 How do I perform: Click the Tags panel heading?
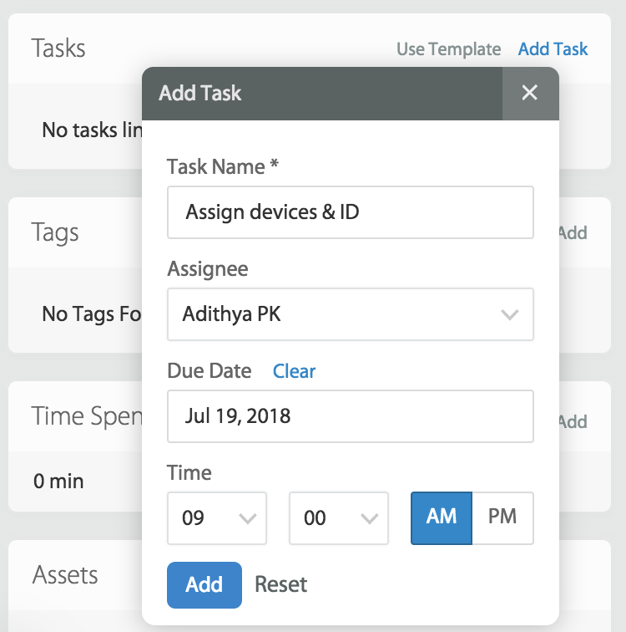(x=55, y=232)
